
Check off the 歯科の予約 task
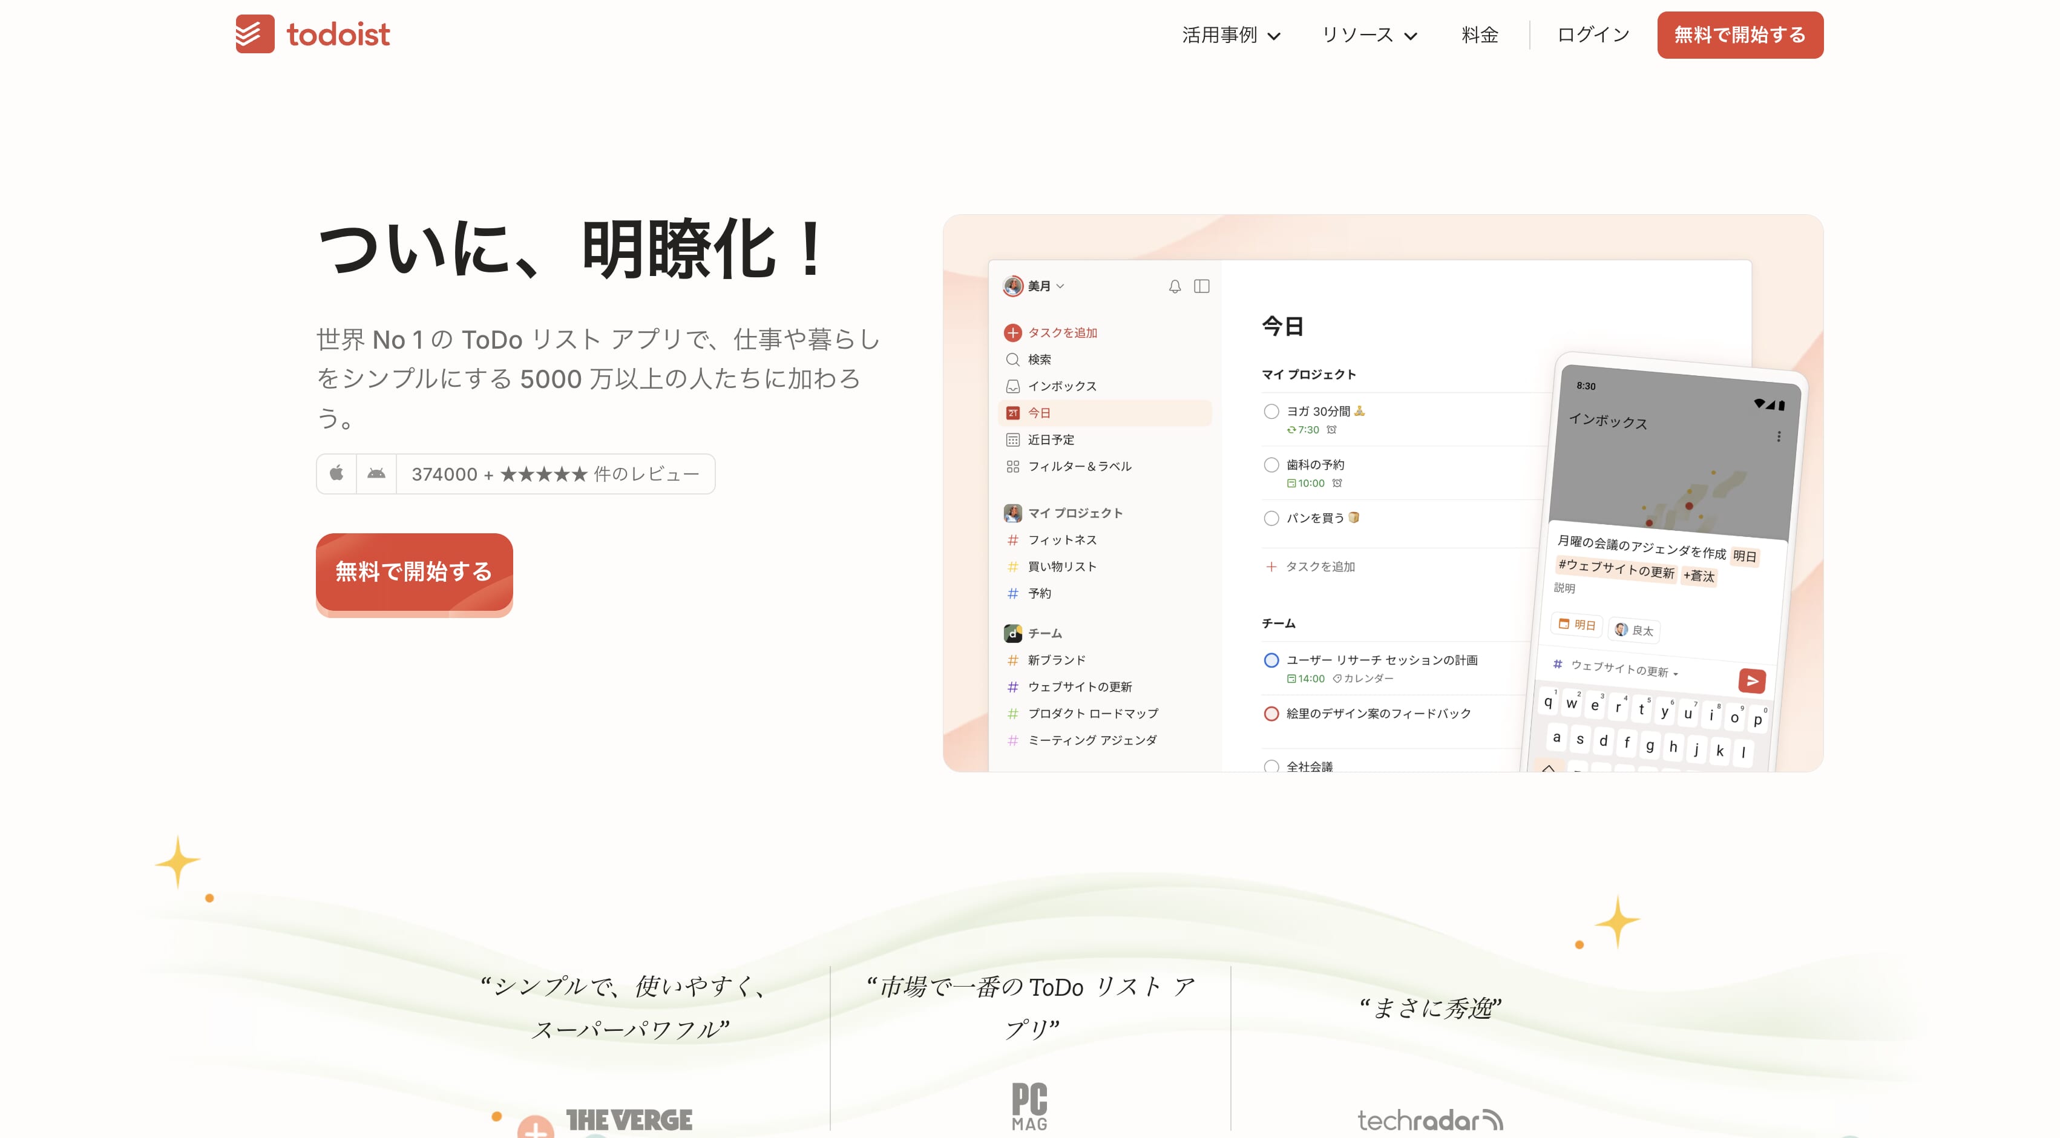(x=1271, y=465)
